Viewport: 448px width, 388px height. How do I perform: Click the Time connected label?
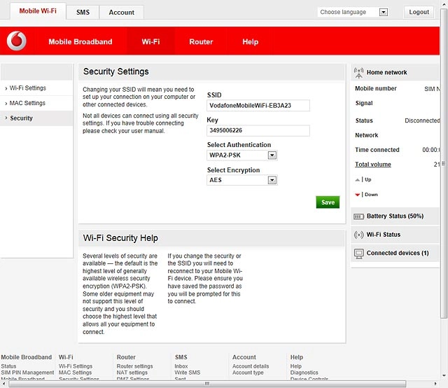click(x=377, y=150)
